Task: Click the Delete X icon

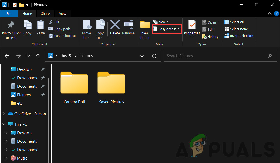Action: tap(115, 25)
